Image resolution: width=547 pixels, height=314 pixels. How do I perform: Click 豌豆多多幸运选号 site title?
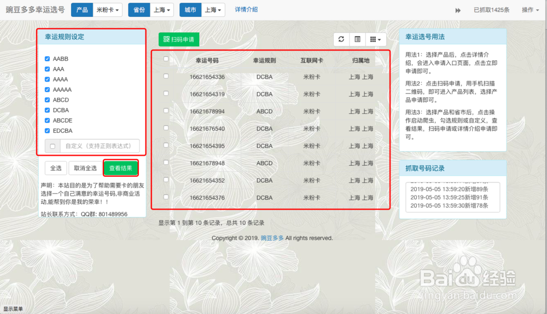[35, 9]
